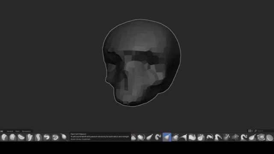Pick the hook curl shaped brush icon
274x154 pixels.
click(158, 137)
